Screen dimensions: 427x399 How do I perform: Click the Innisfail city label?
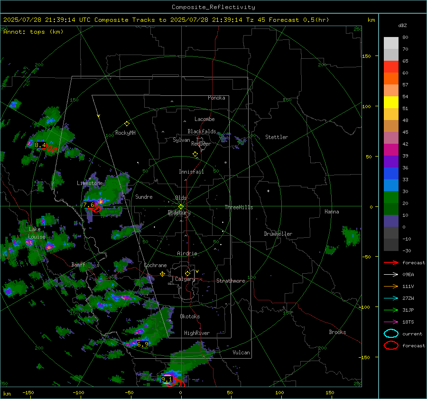191,172
